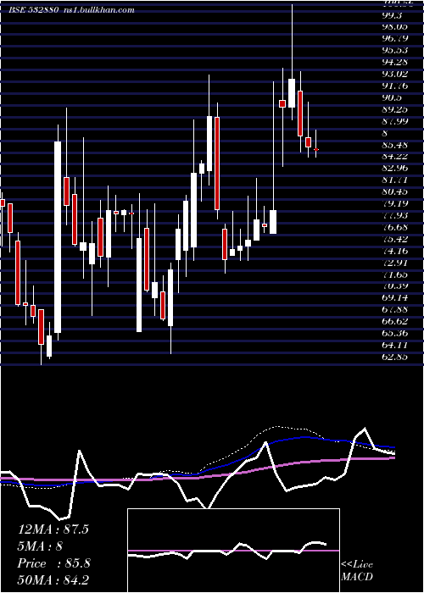Select the 87.99 price axis label

click(395, 121)
